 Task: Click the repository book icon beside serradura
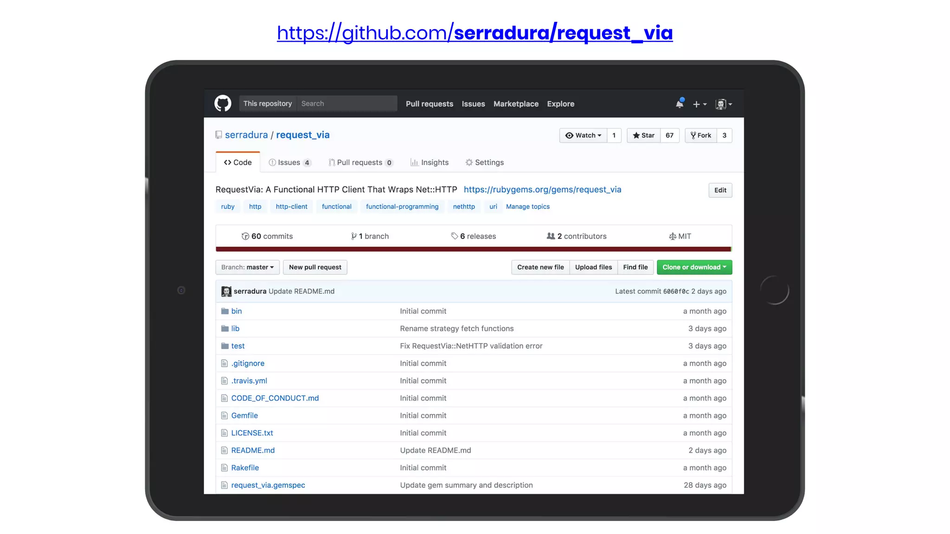coord(218,135)
